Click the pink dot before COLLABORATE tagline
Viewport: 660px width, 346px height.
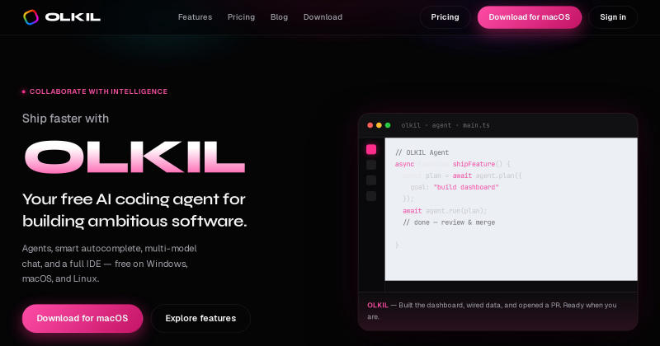click(24, 91)
